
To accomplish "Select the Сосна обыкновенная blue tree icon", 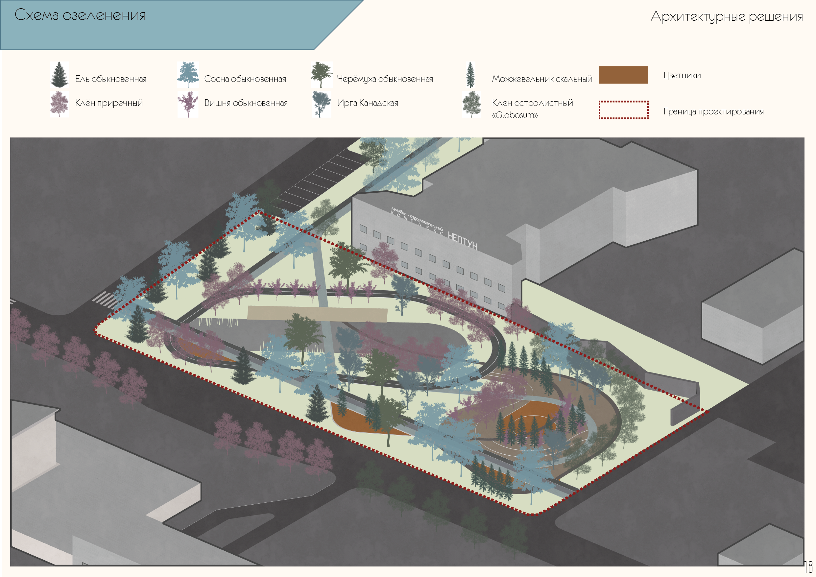I will (188, 75).
